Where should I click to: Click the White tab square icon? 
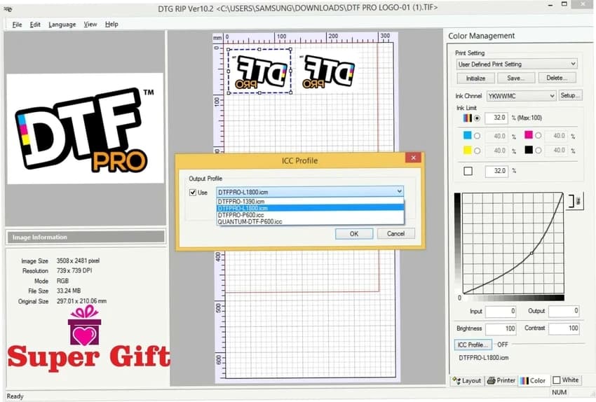[557, 380]
